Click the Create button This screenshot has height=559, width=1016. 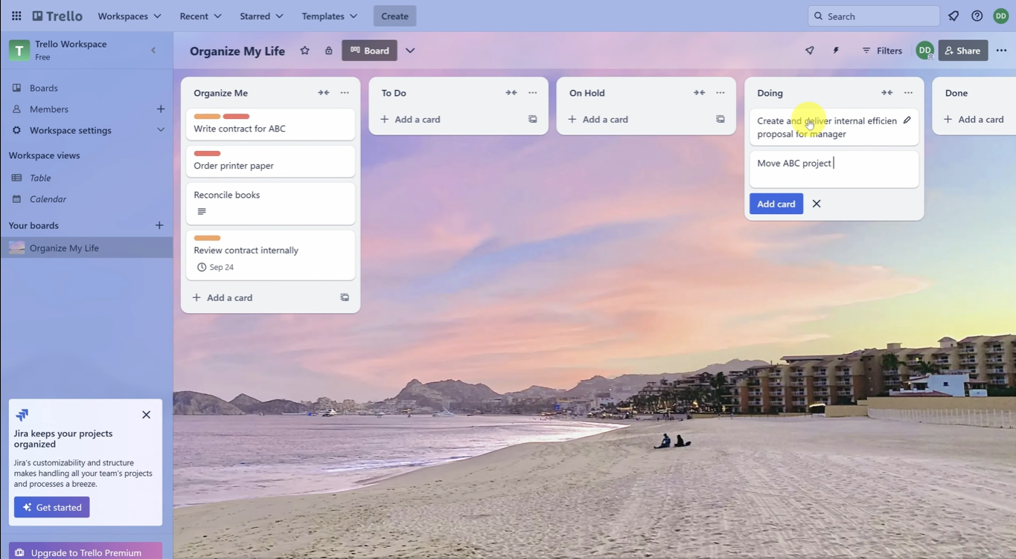point(394,16)
